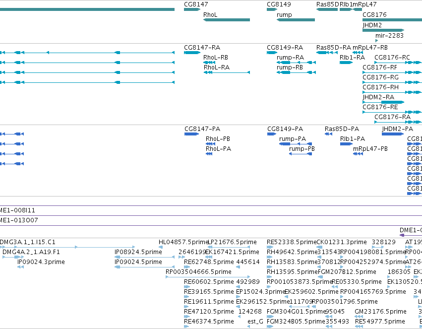Viewport: 422px width, 329px height.
Task: Select the FGM304G01.5prime EST label
Action: click(297, 312)
